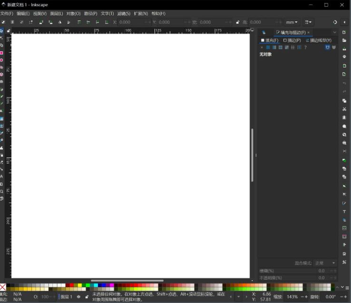Click the Cut scissors icon
The width and height of the screenshot is (351, 303).
[x=344, y=109]
